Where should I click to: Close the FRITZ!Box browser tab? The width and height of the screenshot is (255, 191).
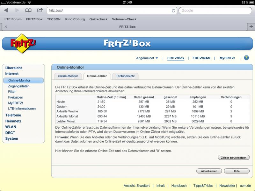click(x=6, y=27)
